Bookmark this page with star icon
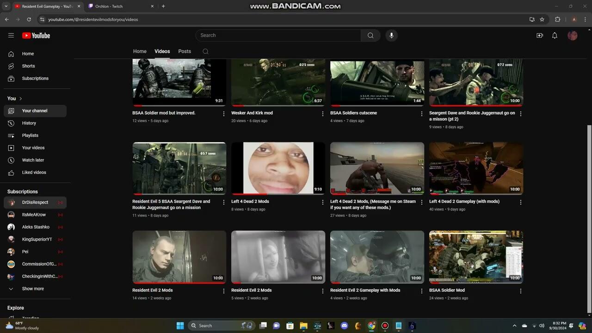 pos(542,19)
